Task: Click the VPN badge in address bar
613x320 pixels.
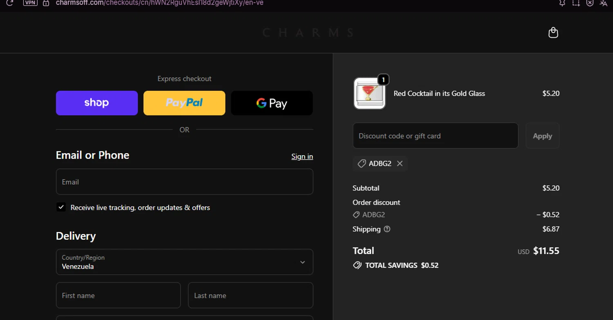Action: (30, 2)
